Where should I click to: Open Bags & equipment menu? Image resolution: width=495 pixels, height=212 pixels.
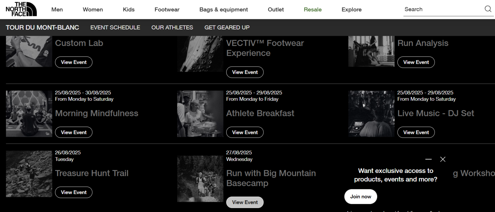pyautogui.click(x=224, y=10)
